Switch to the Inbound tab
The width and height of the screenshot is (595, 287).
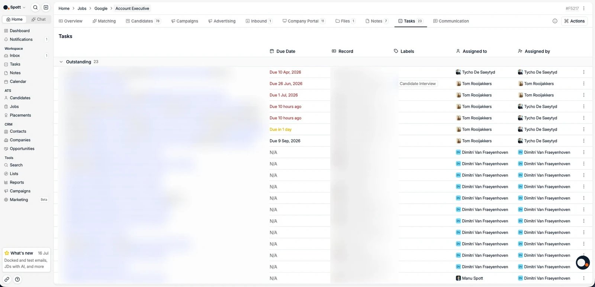(x=259, y=21)
